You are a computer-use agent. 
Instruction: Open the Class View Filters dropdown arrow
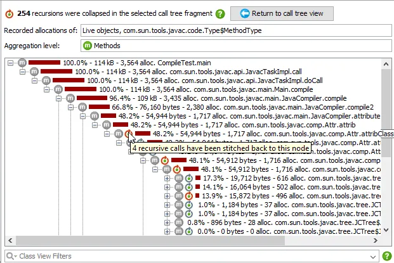(x=373, y=257)
